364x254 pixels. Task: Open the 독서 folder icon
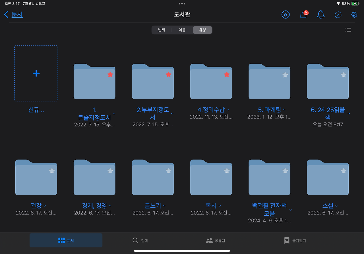tap(211, 177)
